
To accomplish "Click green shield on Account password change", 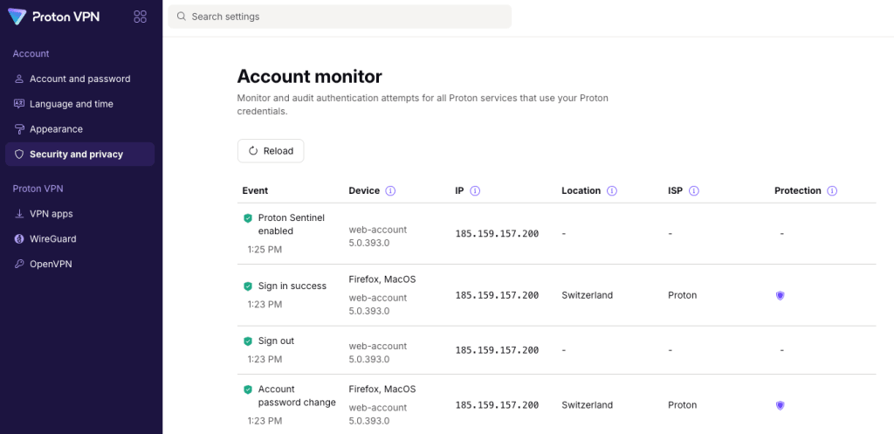I will [248, 389].
